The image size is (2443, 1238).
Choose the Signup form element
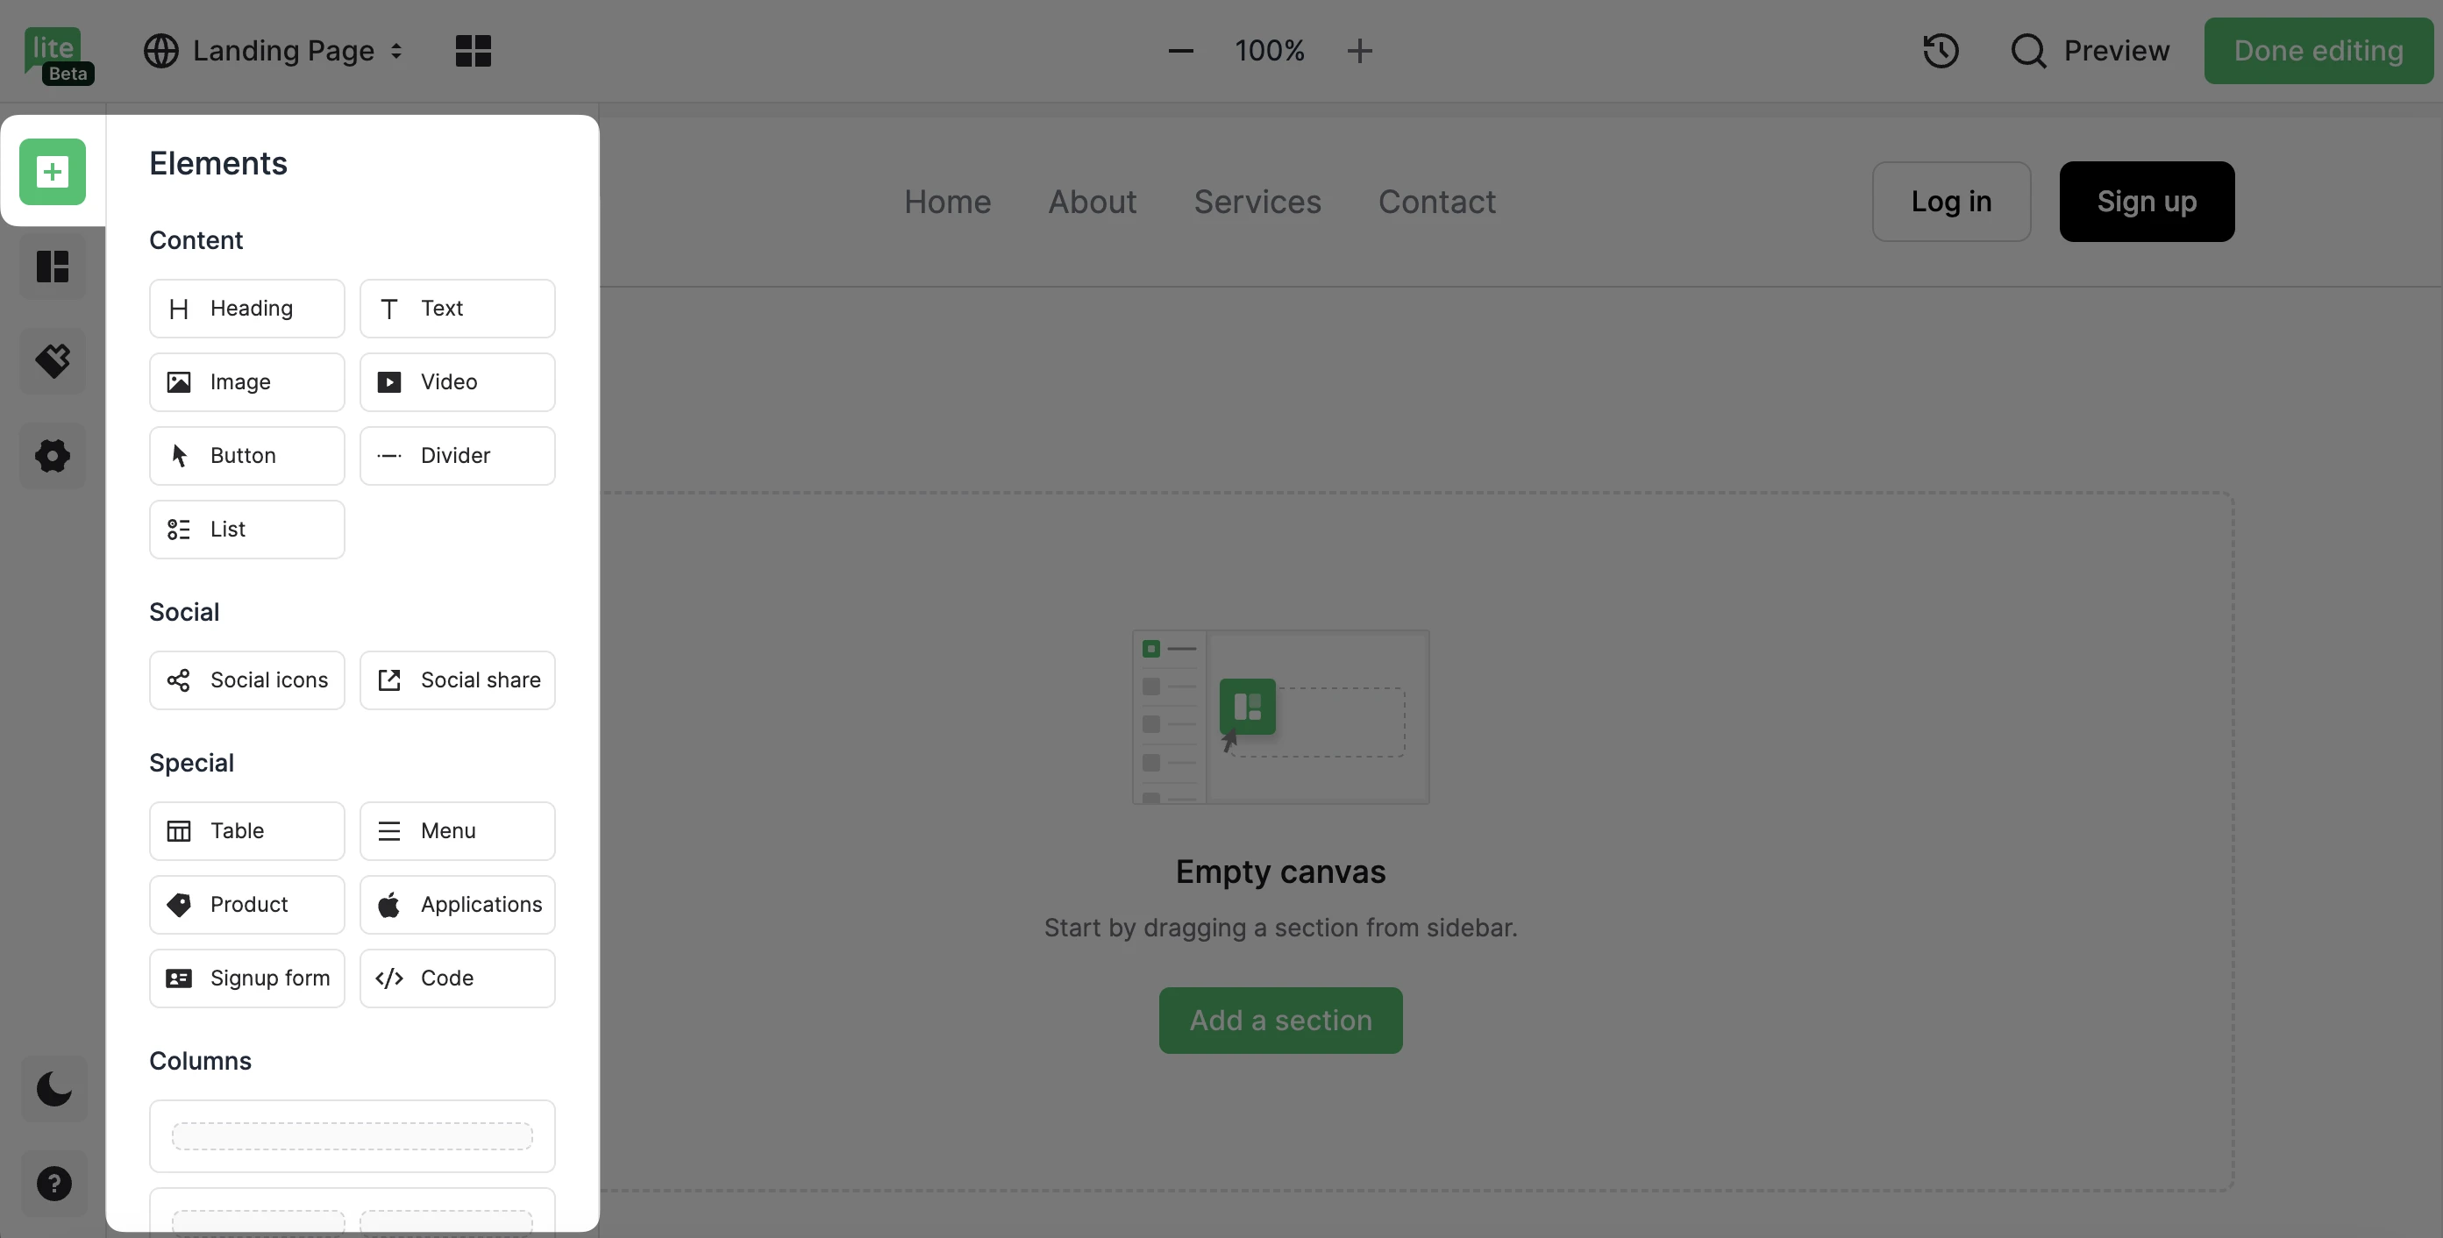(246, 978)
